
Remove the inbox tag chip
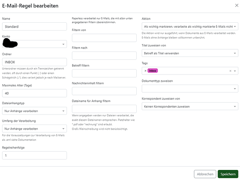pos(145,71)
